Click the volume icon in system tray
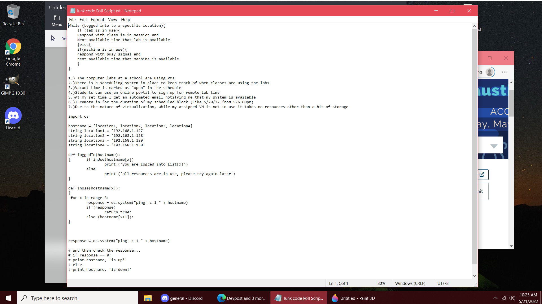Screen dimensions: 542x304 pyautogui.click(x=512, y=298)
